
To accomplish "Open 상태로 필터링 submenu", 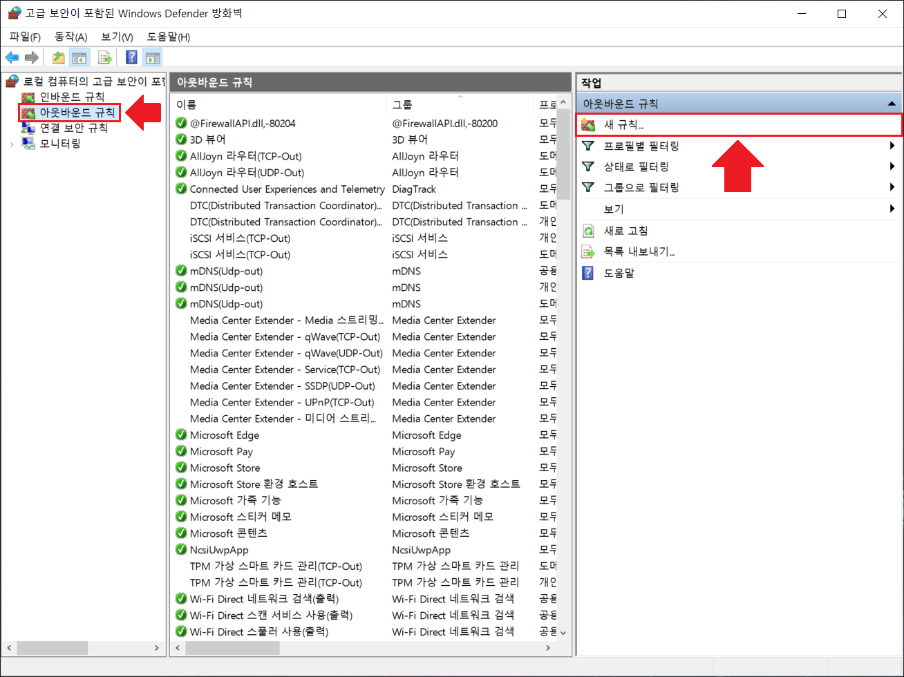I will click(738, 166).
